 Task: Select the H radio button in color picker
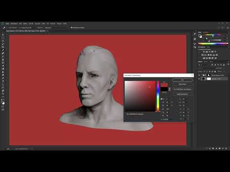pos(161,99)
